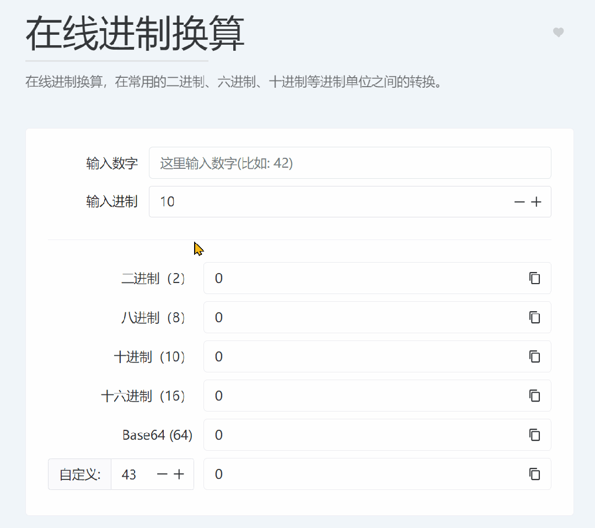Click the Base64 (64) label
This screenshot has height=528, width=595.
pos(158,435)
